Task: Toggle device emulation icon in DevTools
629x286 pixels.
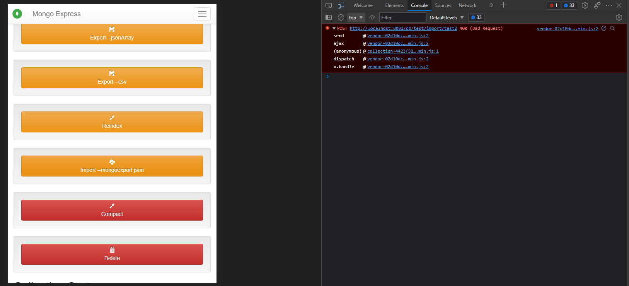Action: pos(341,5)
